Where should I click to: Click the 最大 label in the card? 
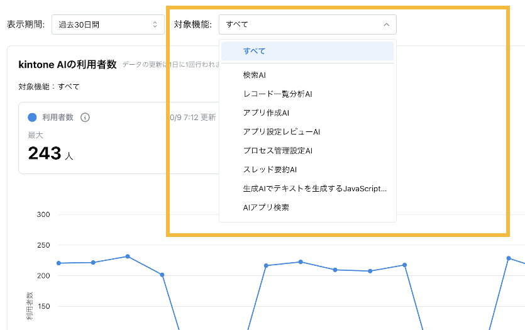(x=35, y=135)
